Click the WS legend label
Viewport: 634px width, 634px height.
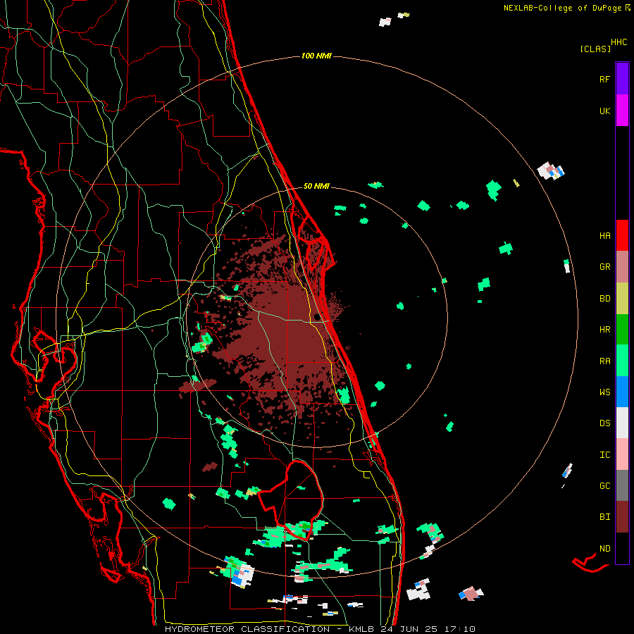tap(604, 392)
